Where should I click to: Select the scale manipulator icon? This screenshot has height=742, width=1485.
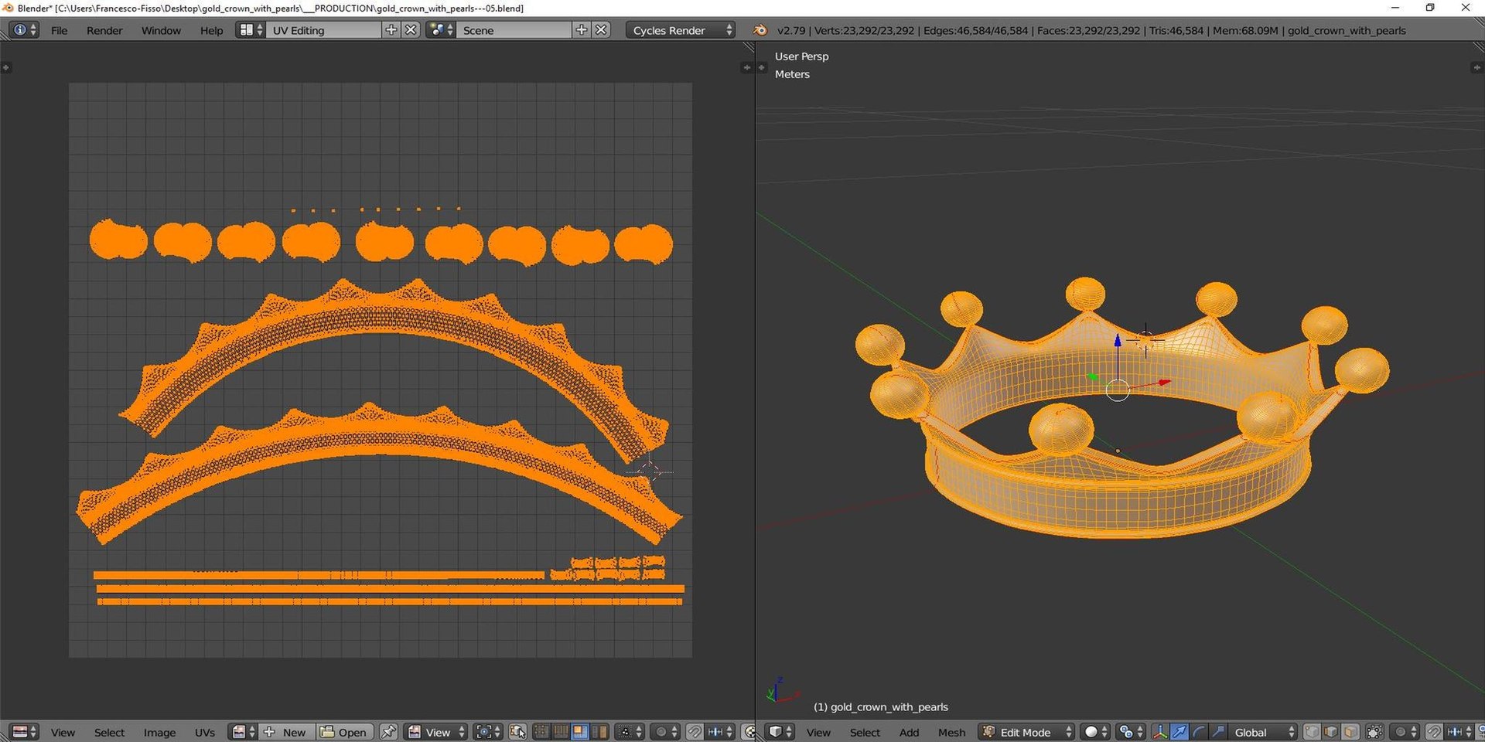(x=1217, y=732)
